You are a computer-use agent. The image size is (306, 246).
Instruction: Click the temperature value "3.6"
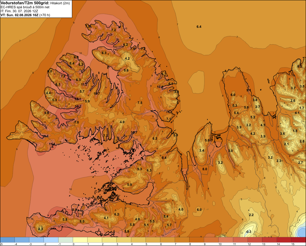pos(282,134)
